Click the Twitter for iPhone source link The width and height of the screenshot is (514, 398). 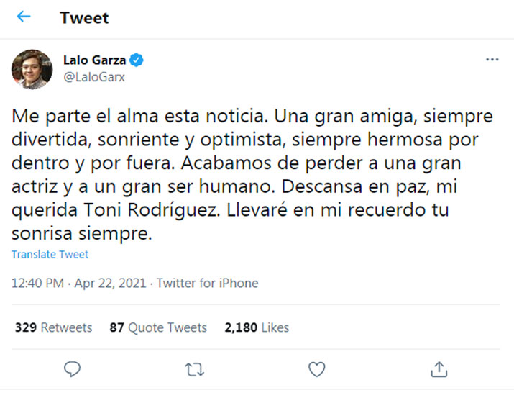[207, 283]
